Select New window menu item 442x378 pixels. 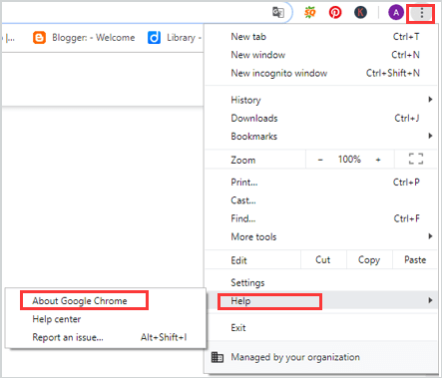click(320, 55)
